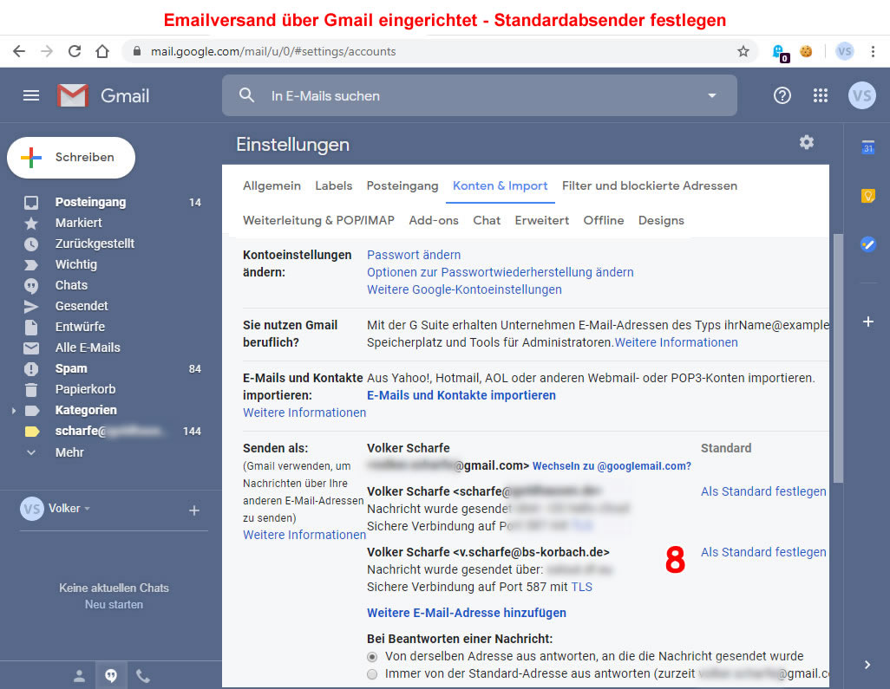The height and width of the screenshot is (689, 890).
Task: Click the side panel collapse arrow
Action: [867, 665]
